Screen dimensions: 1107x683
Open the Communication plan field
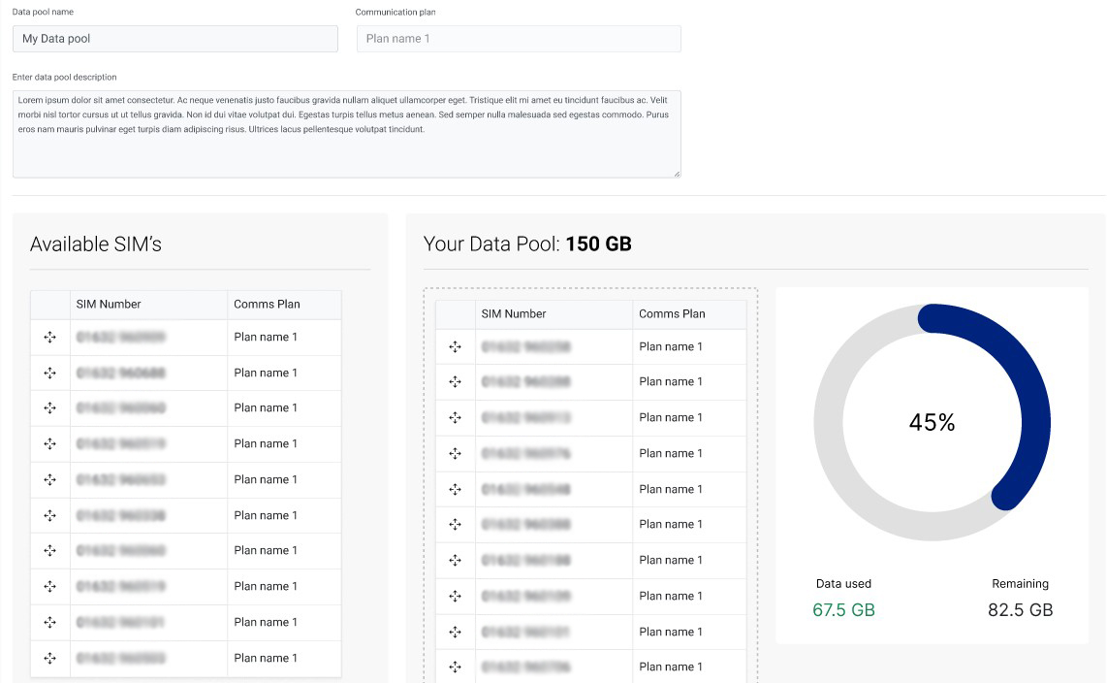(x=519, y=39)
